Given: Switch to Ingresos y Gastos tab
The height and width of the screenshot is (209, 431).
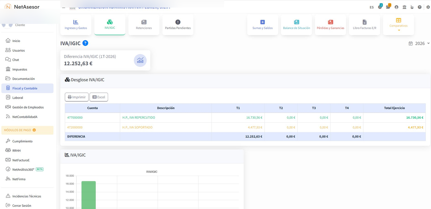Looking at the screenshot, I should point(76,25).
